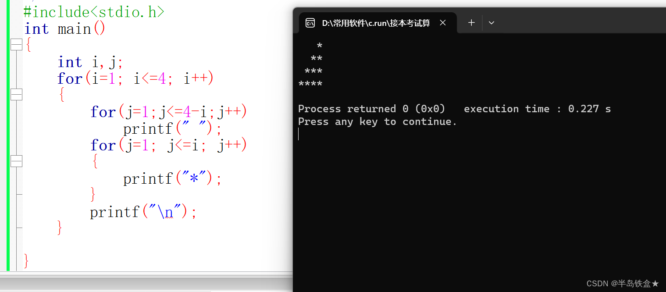
Task: Click the 'for(i=1; i<=4; i++)' line
Action: pyautogui.click(x=135, y=79)
